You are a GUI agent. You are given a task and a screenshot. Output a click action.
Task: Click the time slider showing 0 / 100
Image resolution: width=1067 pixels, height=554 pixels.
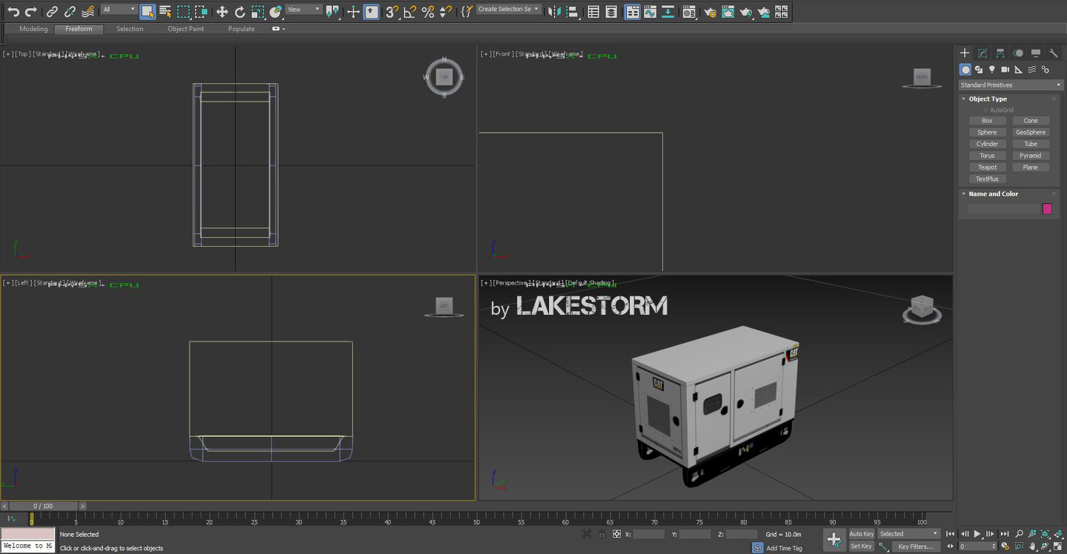tap(44, 506)
